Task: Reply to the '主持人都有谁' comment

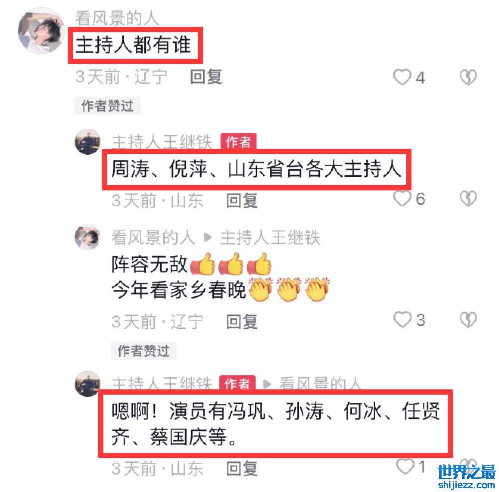Action: pyautogui.click(x=206, y=77)
